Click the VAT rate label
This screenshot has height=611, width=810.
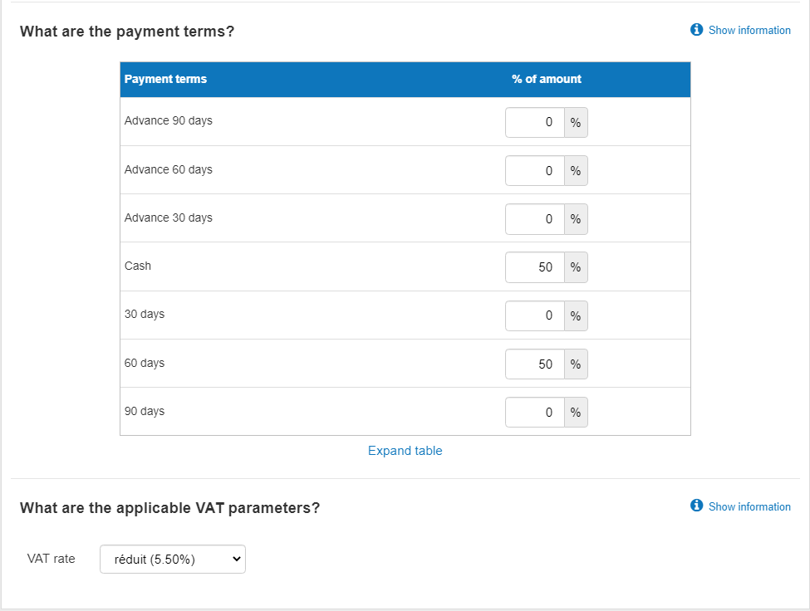tap(52, 559)
